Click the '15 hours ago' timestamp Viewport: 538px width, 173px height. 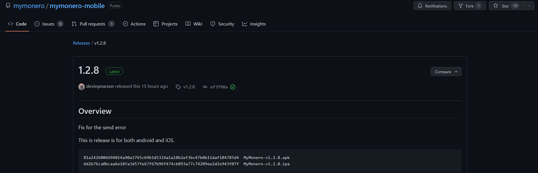click(154, 86)
